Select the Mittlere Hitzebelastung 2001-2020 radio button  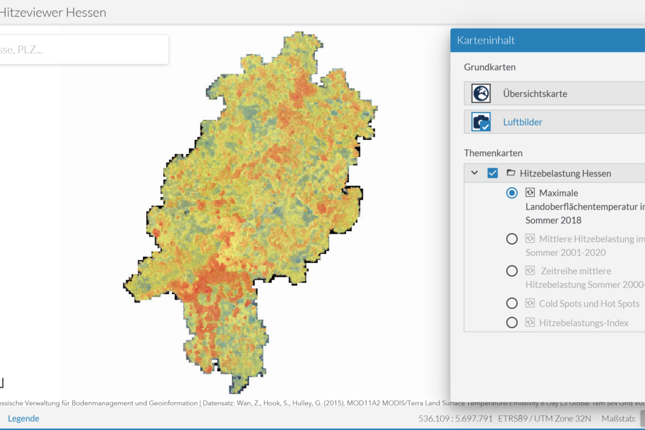click(512, 239)
